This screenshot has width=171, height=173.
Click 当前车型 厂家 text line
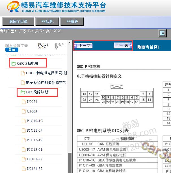tap(31, 31)
